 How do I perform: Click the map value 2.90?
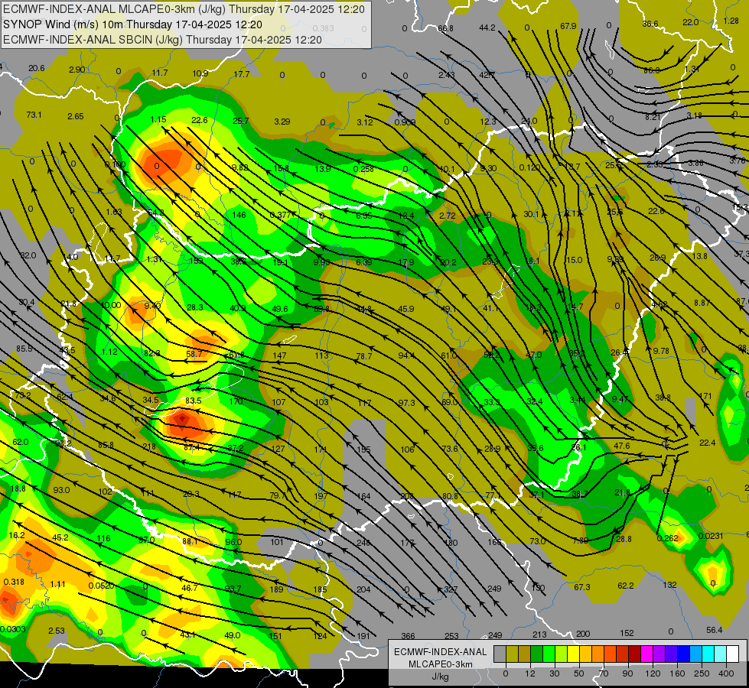coord(77,70)
